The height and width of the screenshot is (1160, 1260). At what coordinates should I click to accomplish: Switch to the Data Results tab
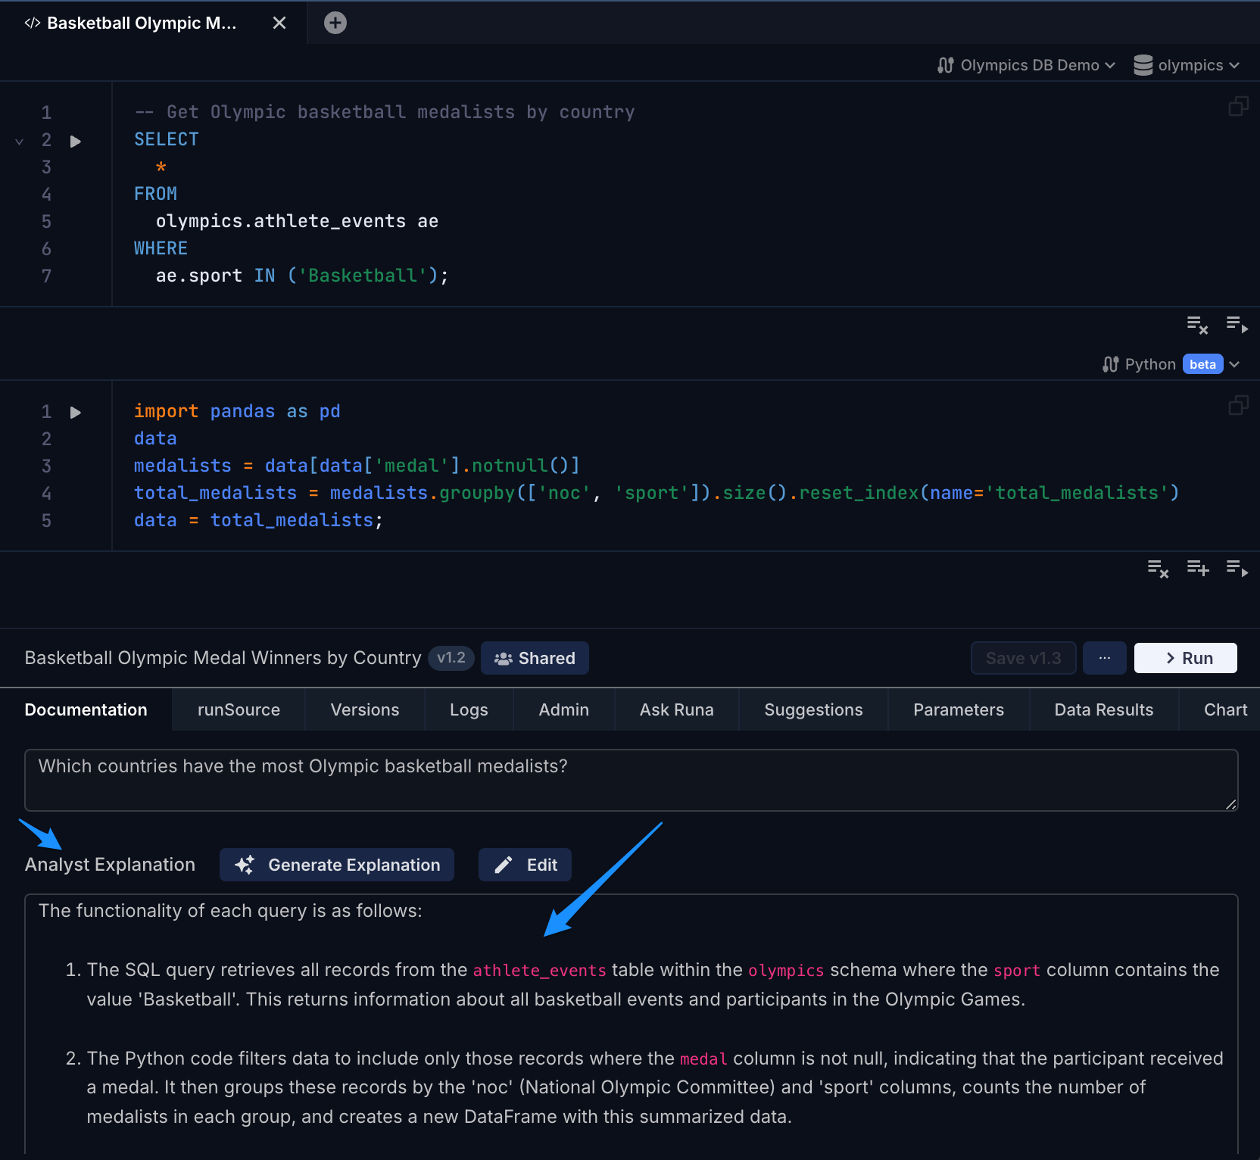tap(1103, 709)
